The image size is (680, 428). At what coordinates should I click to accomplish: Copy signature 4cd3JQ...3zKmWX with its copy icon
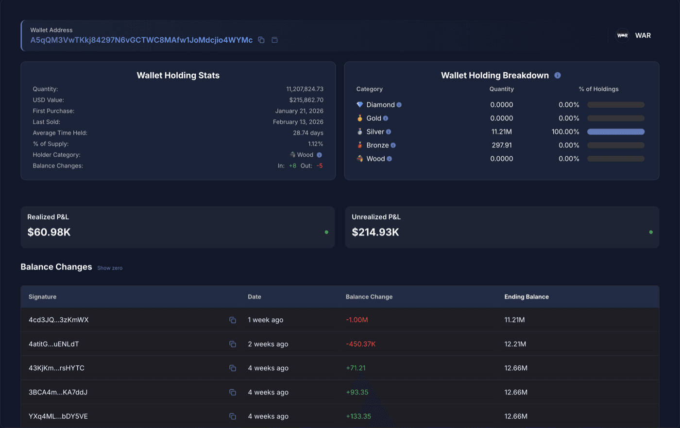tap(232, 320)
